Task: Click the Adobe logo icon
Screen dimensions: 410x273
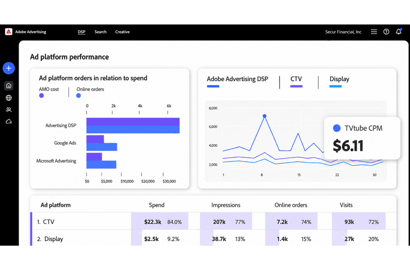Action: coord(9,32)
